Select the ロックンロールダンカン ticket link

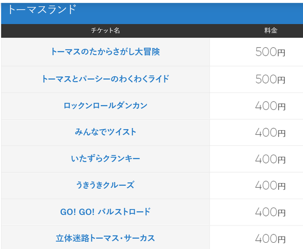click(105, 106)
